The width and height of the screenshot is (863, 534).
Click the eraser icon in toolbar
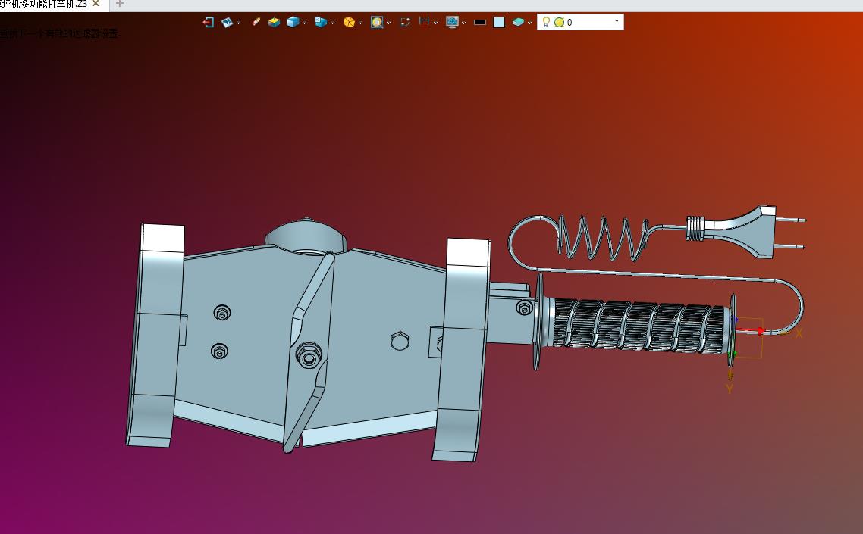coord(256,22)
